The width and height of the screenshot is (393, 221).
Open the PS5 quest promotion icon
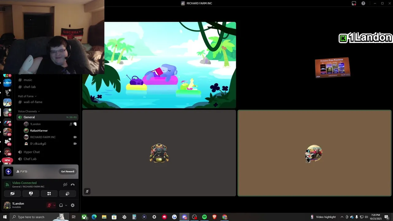(x=8, y=172)
